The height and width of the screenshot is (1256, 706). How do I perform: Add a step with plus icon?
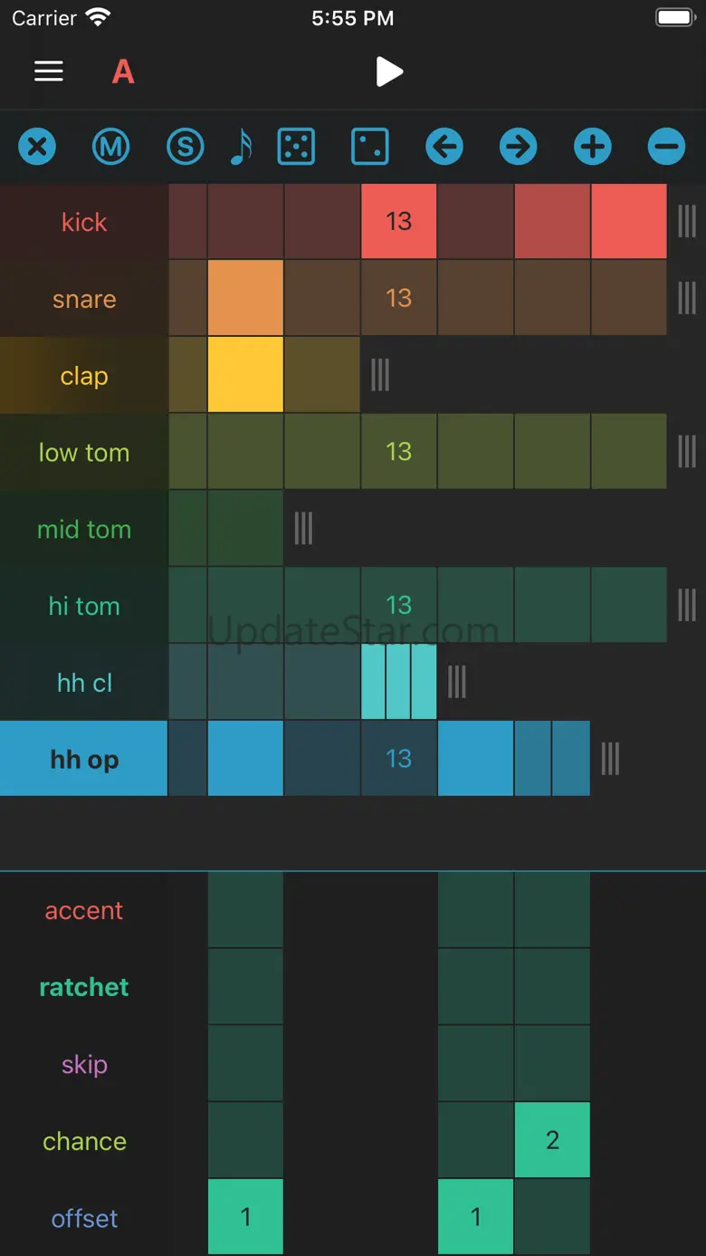(x=592, y=146)
